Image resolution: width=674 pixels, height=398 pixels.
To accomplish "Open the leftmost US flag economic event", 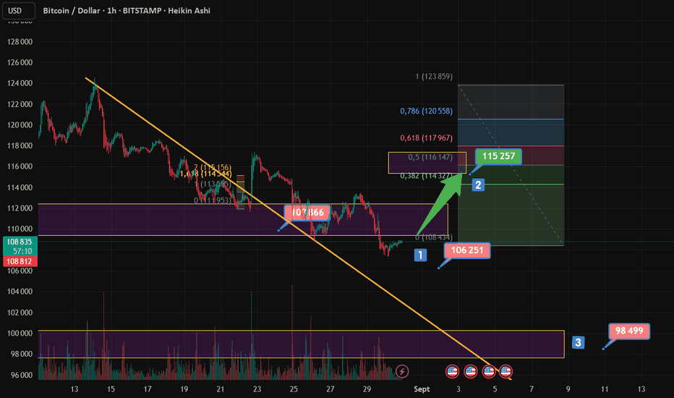I will tap(452, 371).
